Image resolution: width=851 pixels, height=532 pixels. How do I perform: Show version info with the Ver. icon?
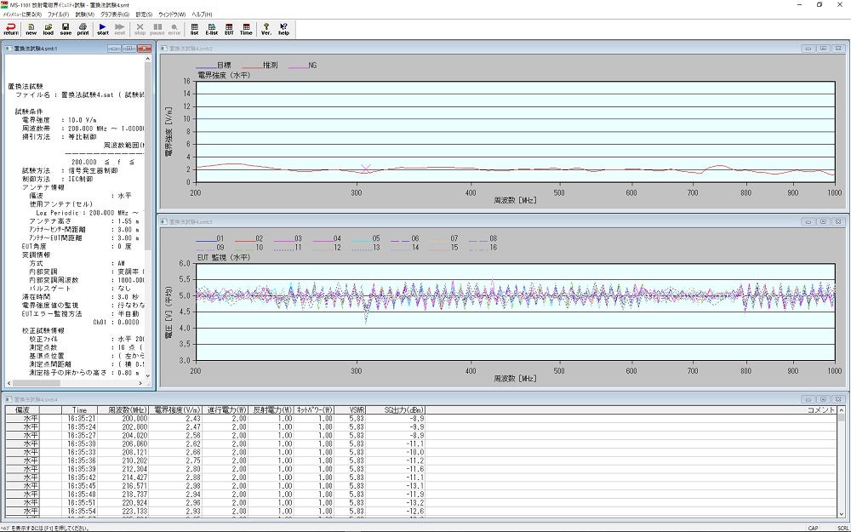(x=266, y=29)
